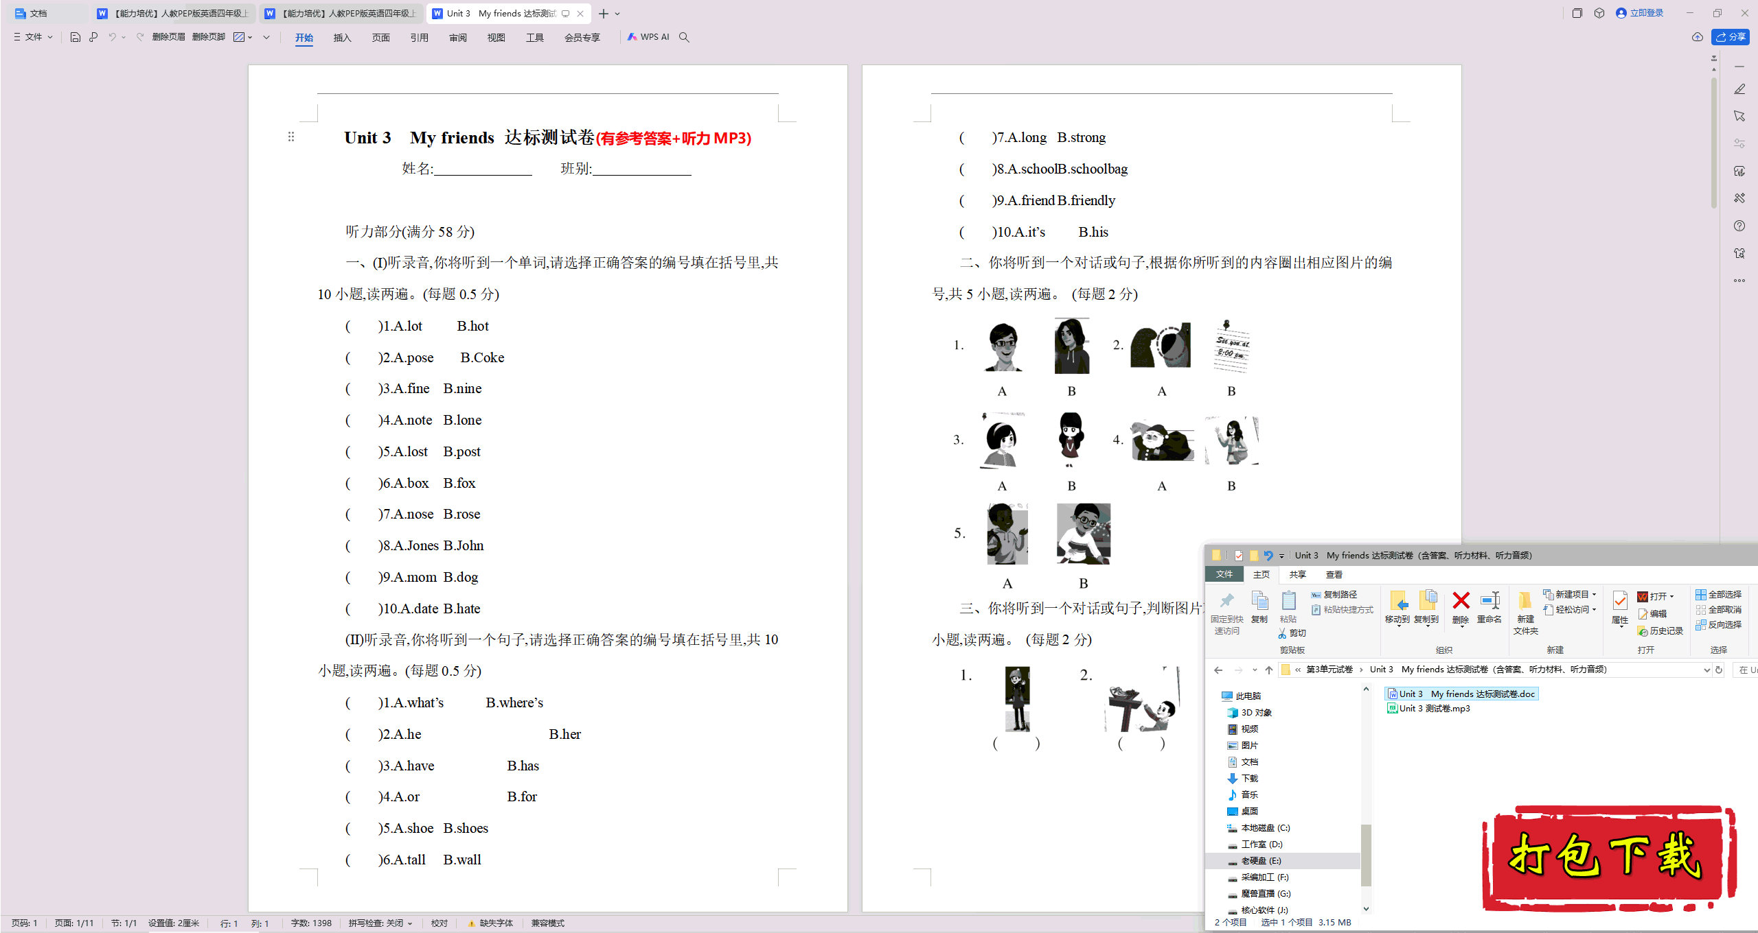
Task: Open new tab with plus button
Action: point(603,14)
